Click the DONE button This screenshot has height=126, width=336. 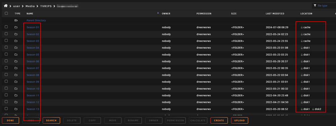point(10,120)
